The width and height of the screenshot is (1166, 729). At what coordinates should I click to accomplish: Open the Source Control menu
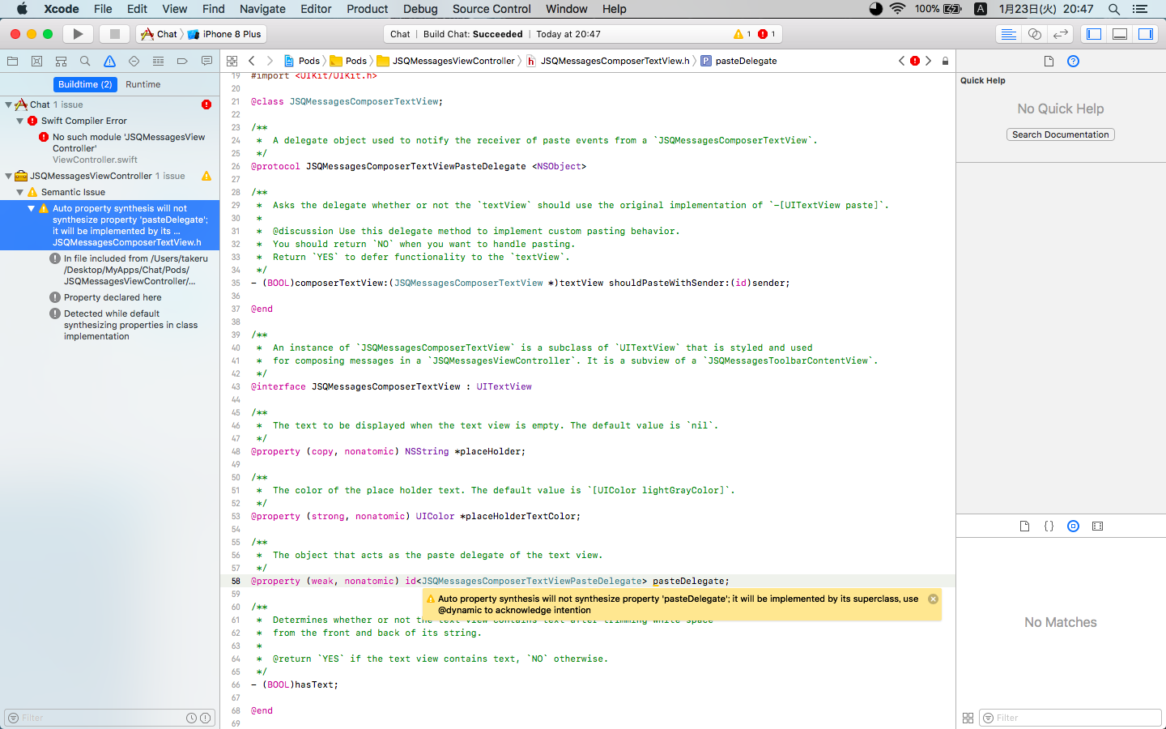pyautogui.click(x=492, y=9)
